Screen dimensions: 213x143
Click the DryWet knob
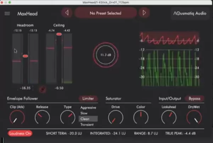coord(194,118)
